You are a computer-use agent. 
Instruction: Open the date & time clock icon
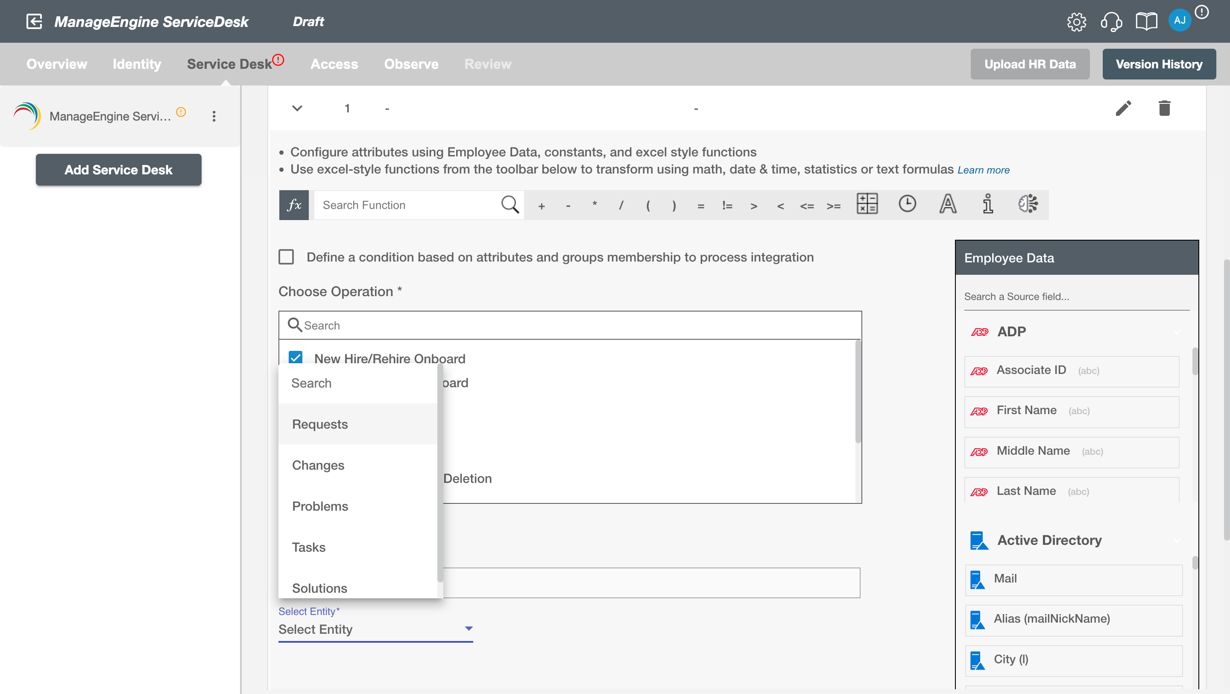907,204
